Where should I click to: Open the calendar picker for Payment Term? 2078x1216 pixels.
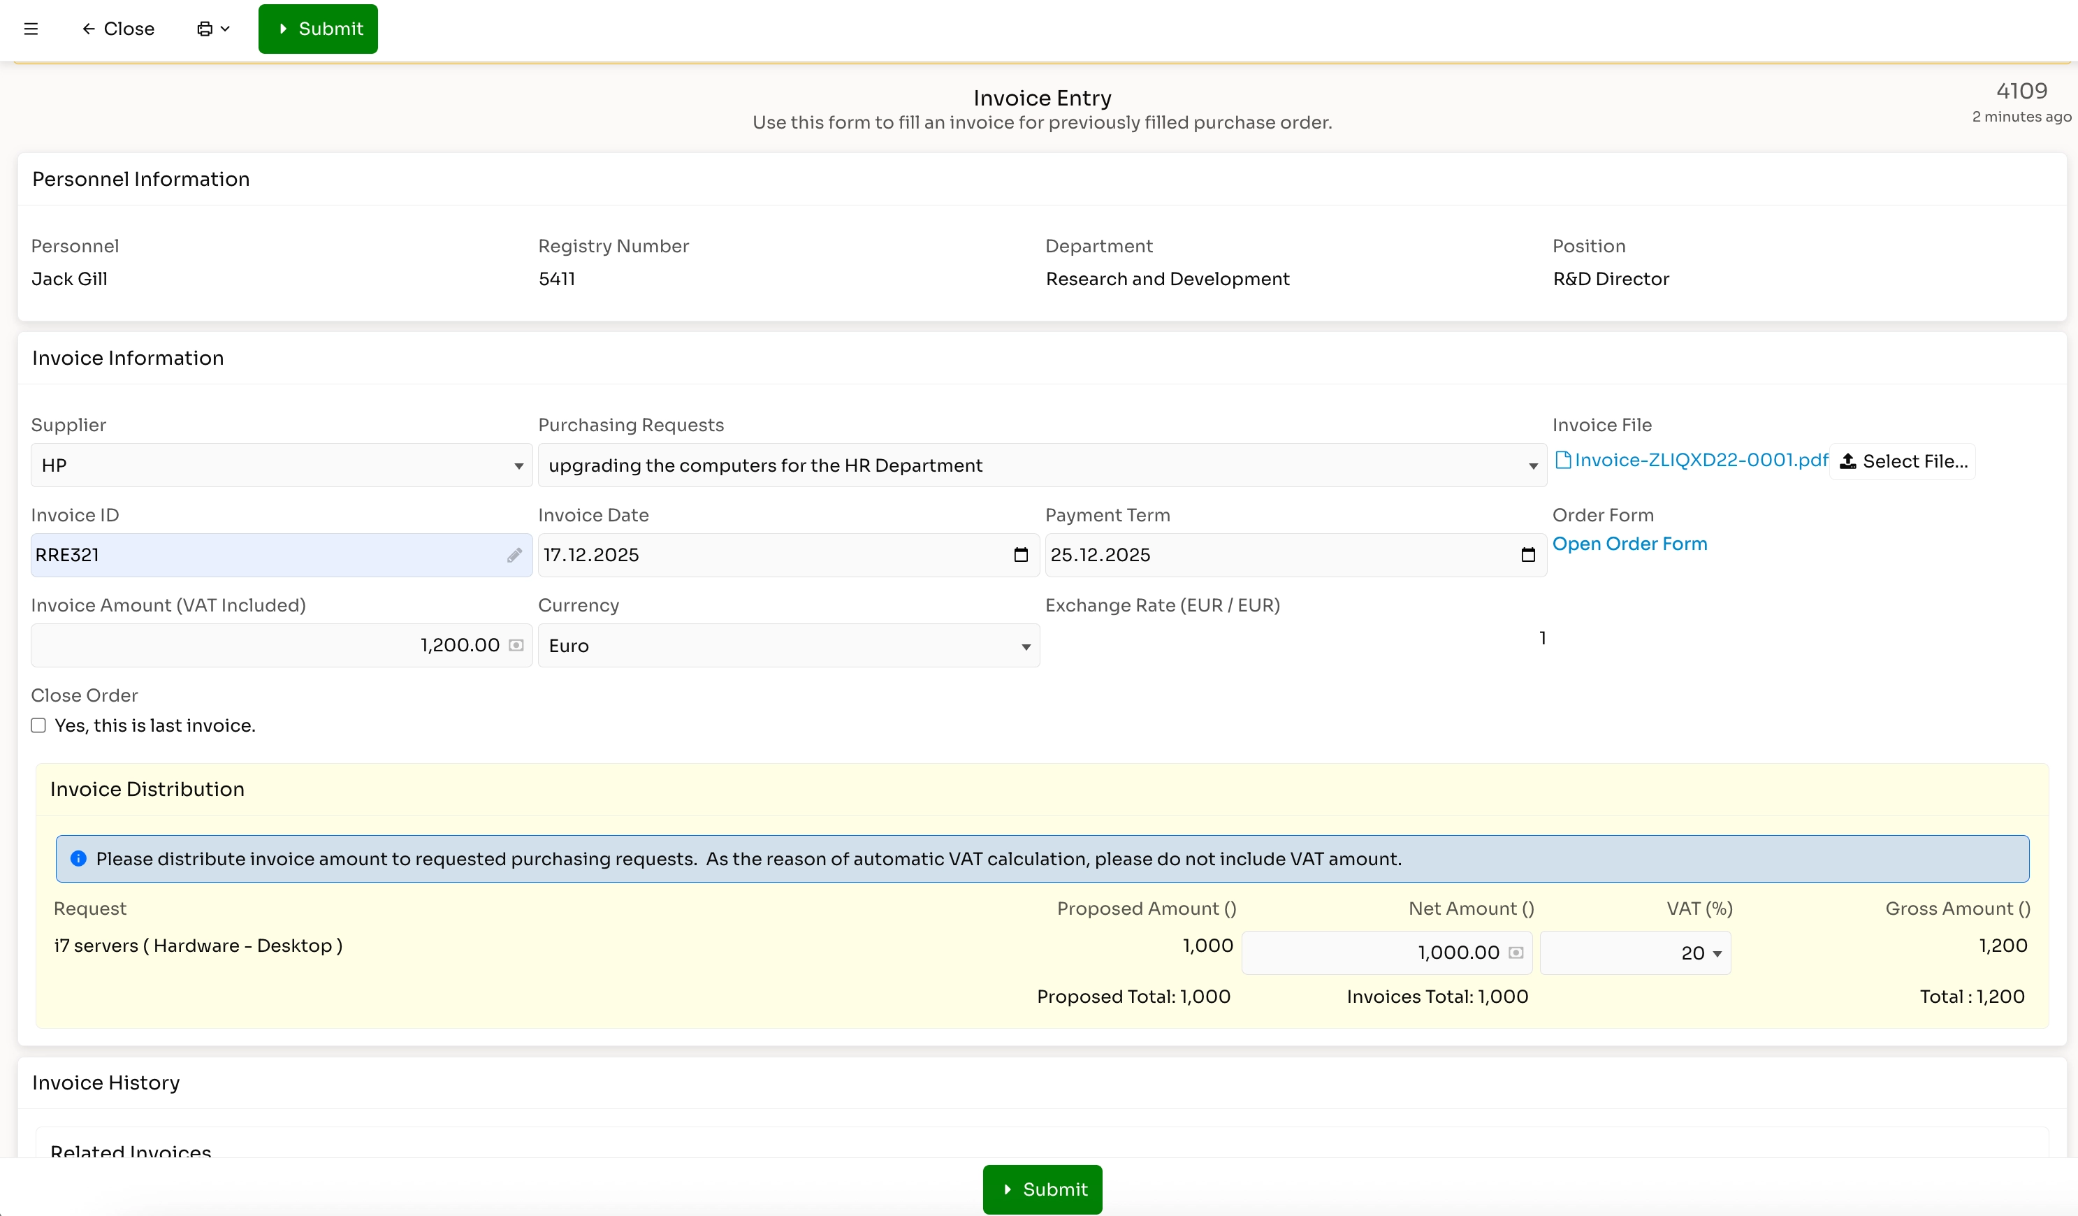[x=1527, y=554]
